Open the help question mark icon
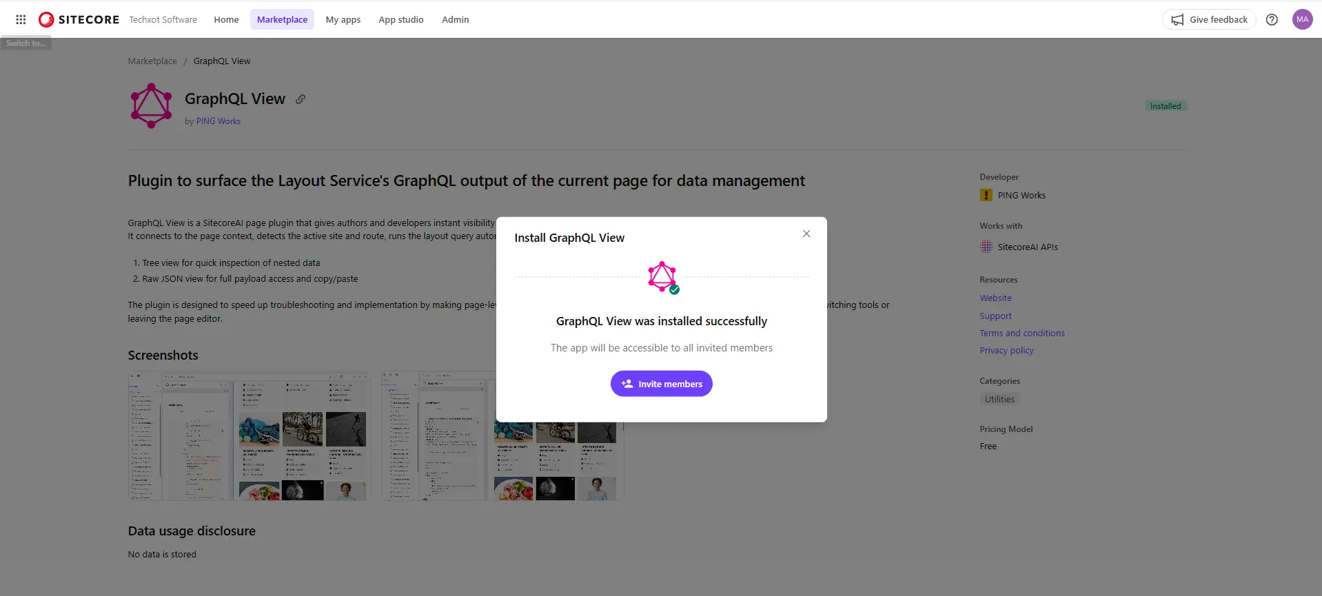Screen dimensions: 1322x596 [x=1272, y=19]
